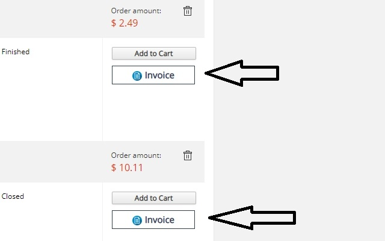
Task: Click the trash icon for the $2.49 order
Action: tap(188, 11)
